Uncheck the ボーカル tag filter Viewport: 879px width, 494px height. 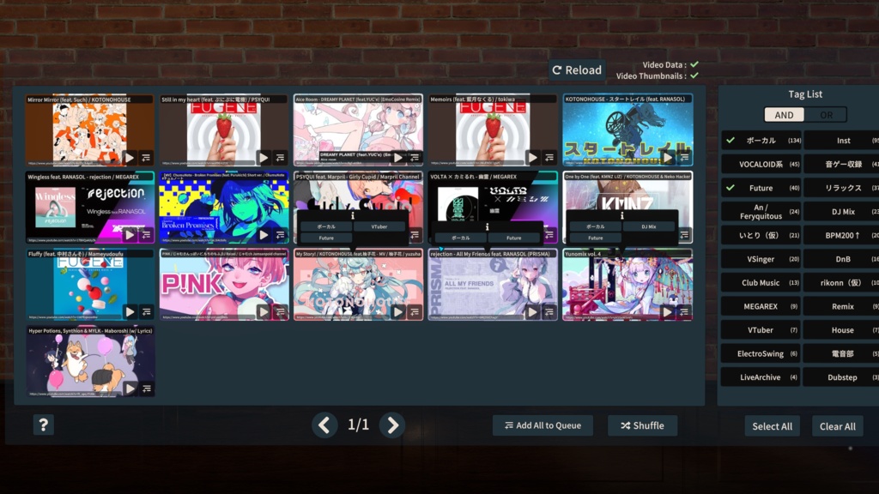pyautogui.click(x=761, y=141)
